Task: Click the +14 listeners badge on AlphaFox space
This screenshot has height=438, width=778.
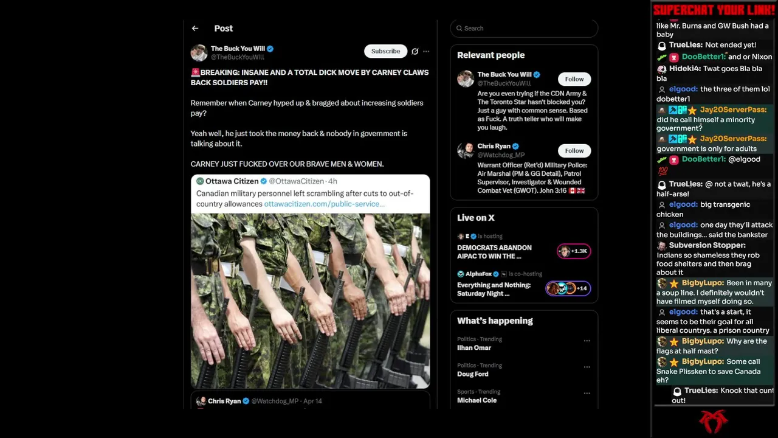Action: click(568, 288)
